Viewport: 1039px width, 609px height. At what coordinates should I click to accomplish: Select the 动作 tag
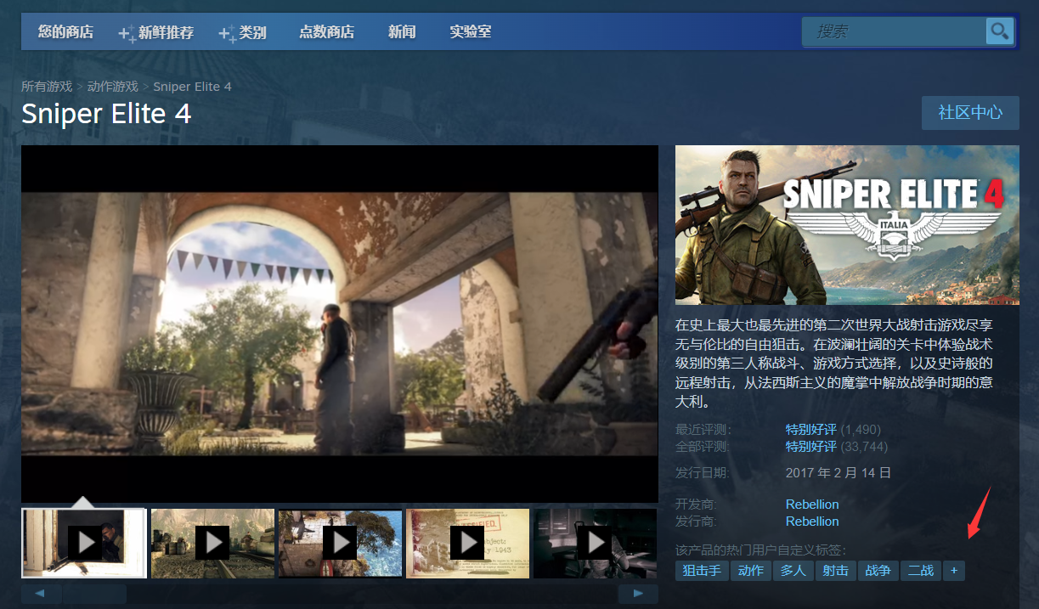751,571
